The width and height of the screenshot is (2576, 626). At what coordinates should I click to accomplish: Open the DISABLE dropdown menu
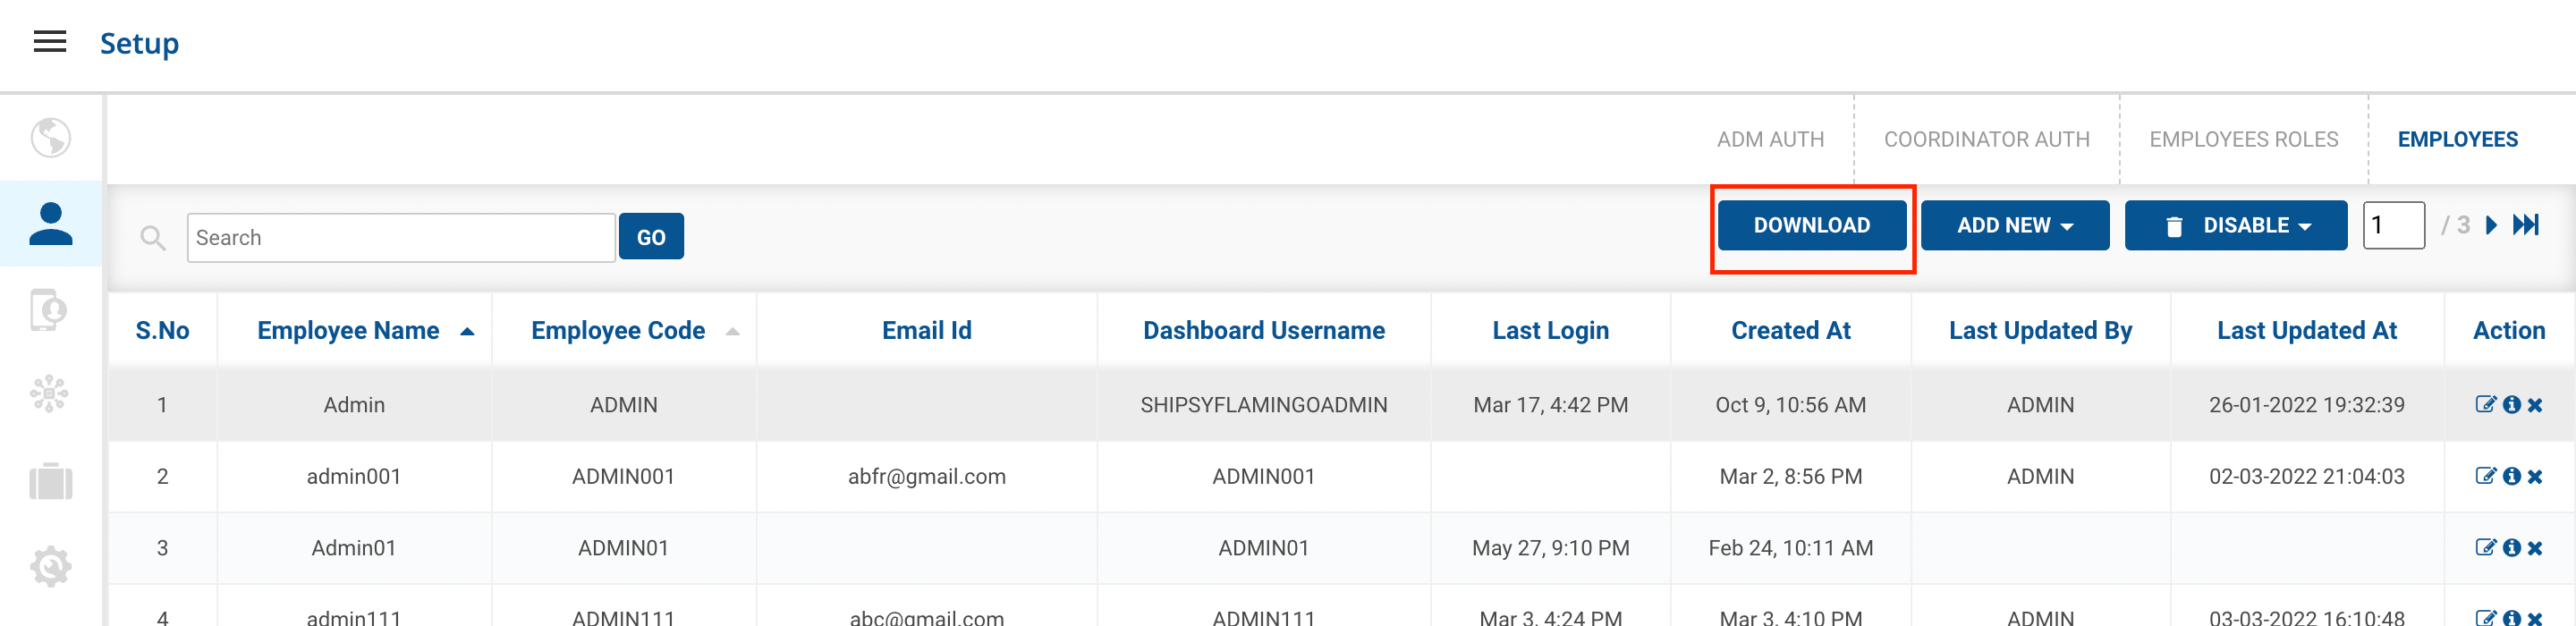pyautogui.click(x=2235, y=225)
